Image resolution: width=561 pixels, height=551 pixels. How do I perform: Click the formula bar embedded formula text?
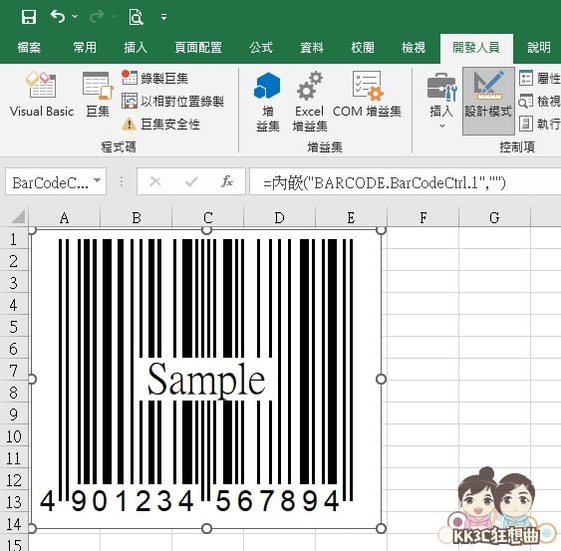tap(385, 182)
